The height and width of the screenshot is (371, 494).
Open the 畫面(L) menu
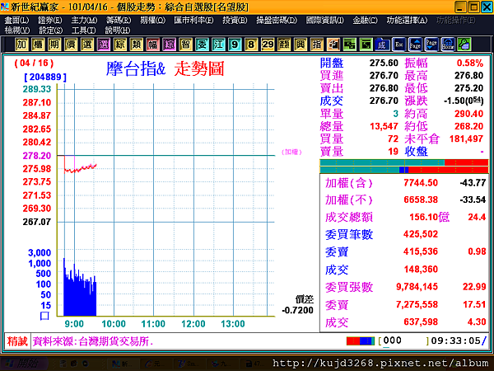click(x=16, y=21)
